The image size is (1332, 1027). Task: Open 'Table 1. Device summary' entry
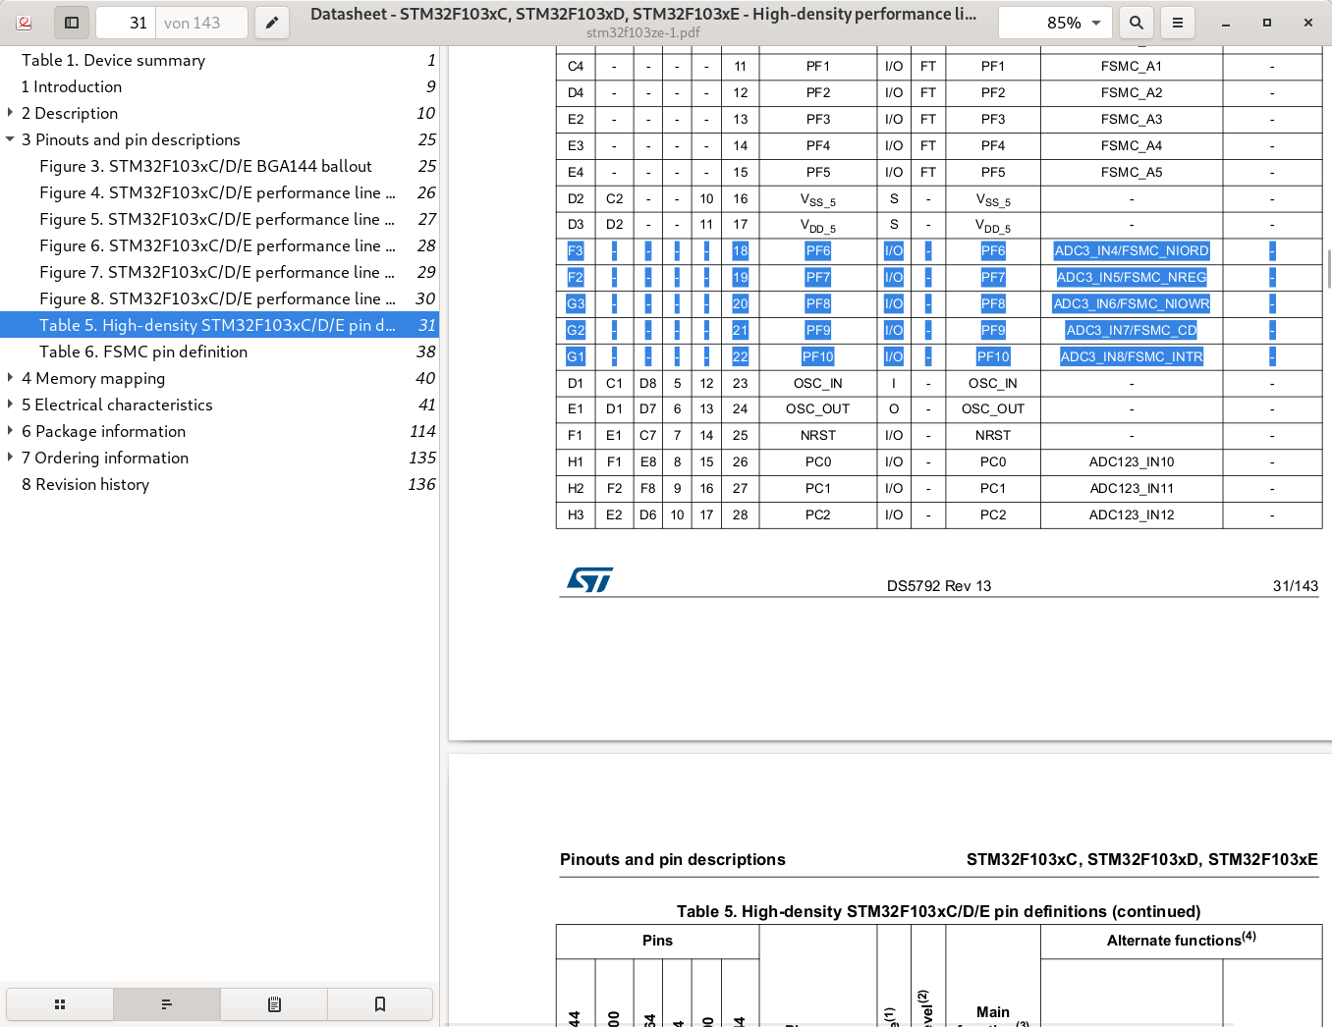tap(113, 60)
